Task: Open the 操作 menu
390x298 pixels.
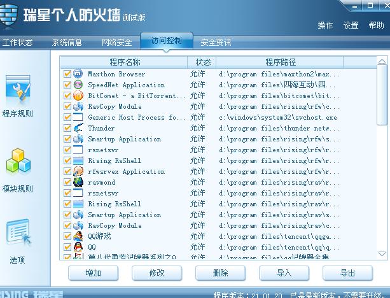Action: tap(325, 25)
